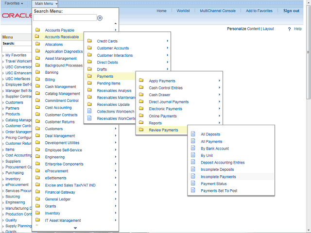Click the Search Menu text field
Viewport: 311px width, 233px height.
click(x=65, y=18)
